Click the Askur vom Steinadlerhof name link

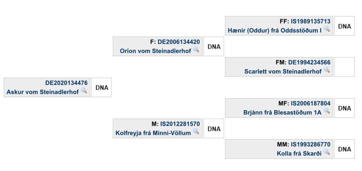[x=43, y=92]
